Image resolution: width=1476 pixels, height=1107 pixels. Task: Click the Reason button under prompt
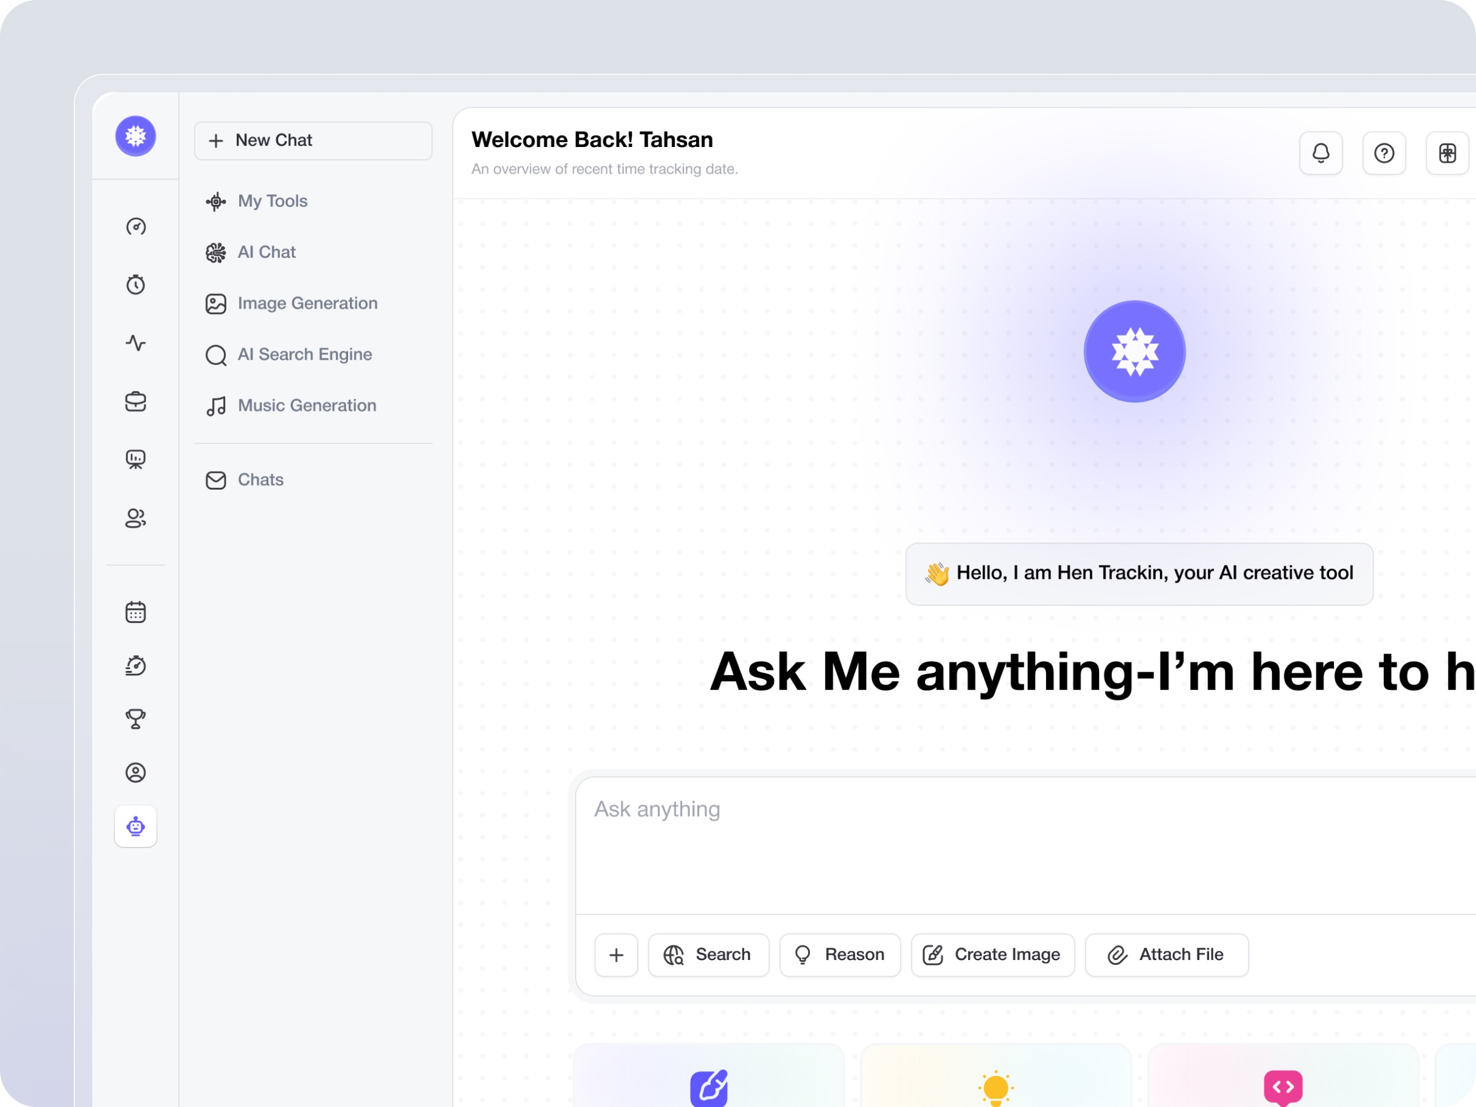point(840,955)
